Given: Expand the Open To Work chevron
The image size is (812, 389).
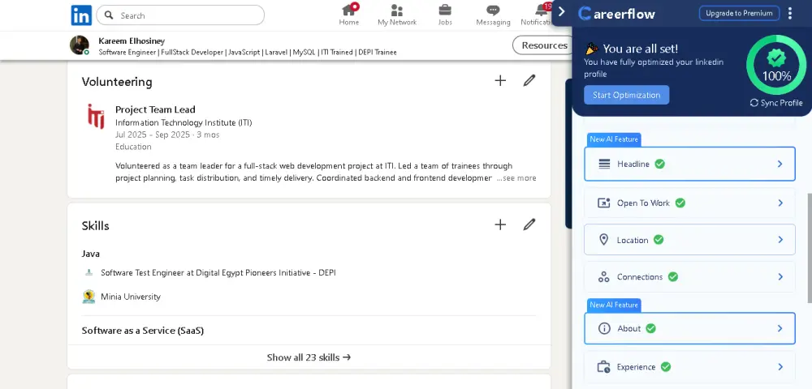Looking at the screenshot, I should pyautogui.click(x=780, y=203).
